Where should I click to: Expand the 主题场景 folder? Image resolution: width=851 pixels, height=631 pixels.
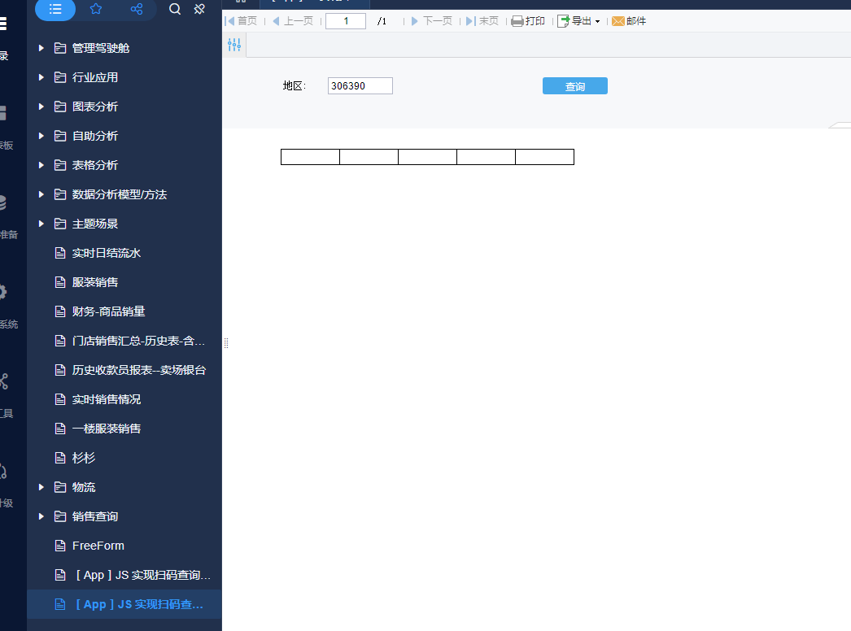pos(41,224)
